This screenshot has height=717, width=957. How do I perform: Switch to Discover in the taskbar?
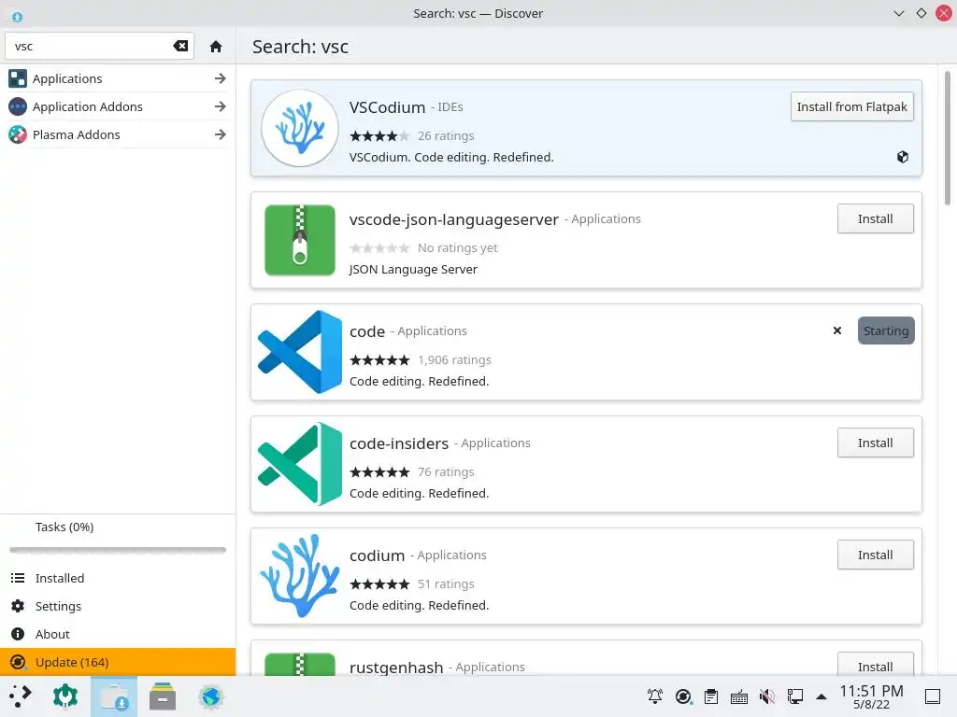click(x=114, y=696)
